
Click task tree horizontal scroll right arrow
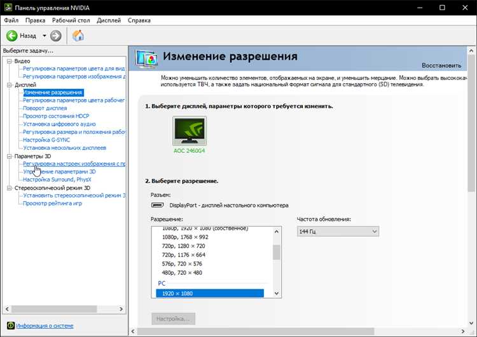coord(121,309)
